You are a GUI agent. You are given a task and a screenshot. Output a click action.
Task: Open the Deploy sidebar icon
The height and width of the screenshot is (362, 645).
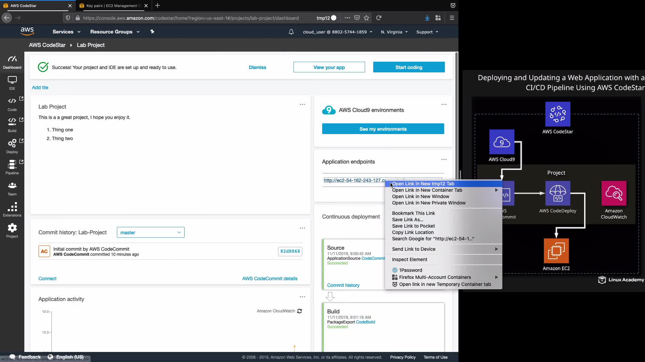tap(12, 146)
